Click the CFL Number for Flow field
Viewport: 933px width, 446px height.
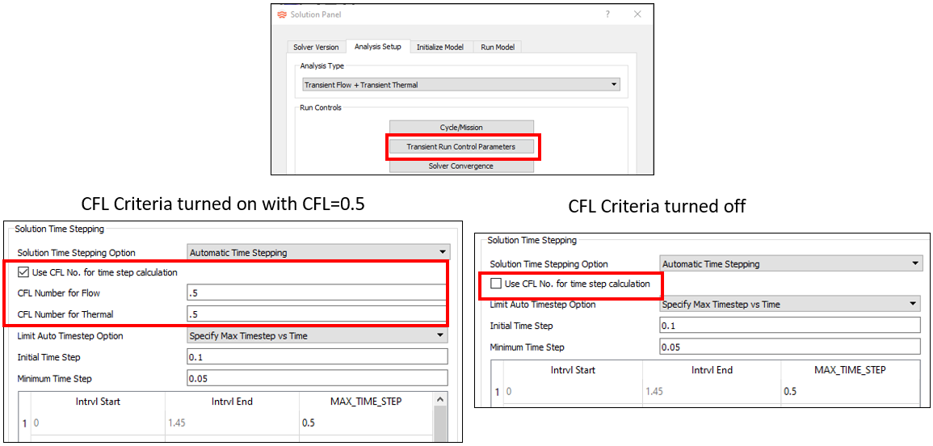317,293
